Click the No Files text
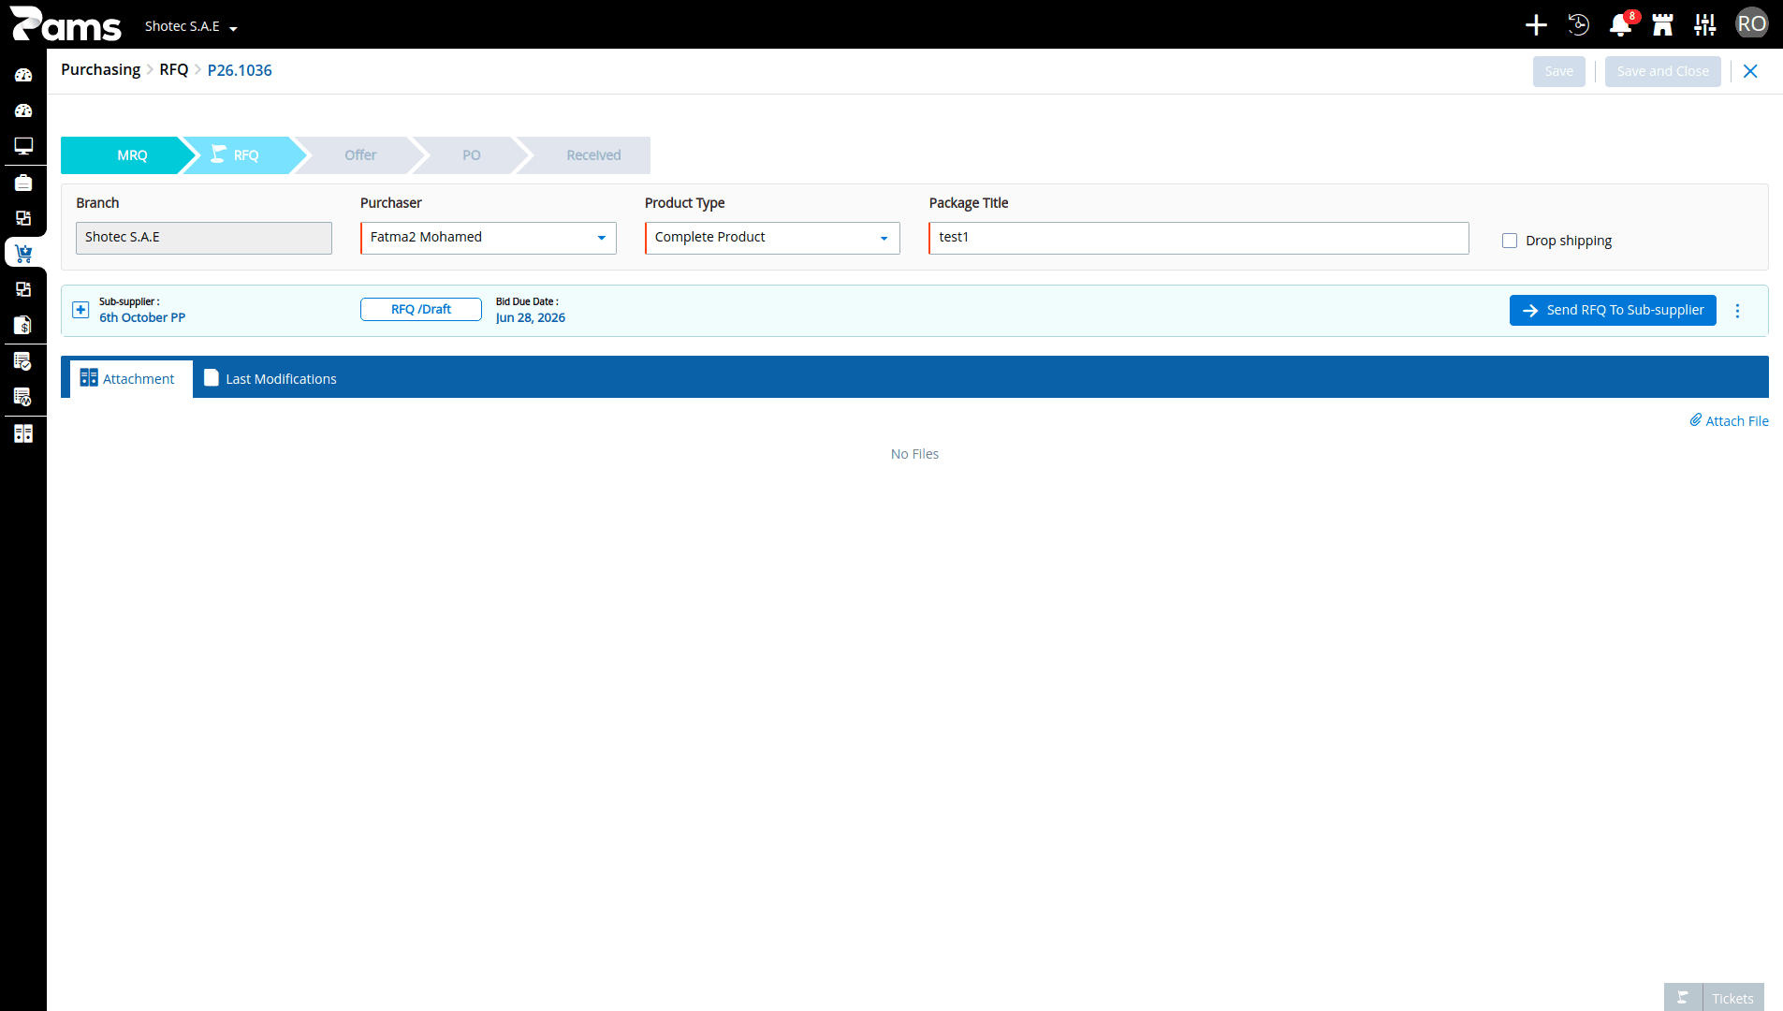 [x=914, y=454]
